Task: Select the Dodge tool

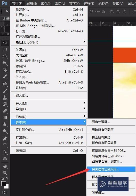Action: 5,131
